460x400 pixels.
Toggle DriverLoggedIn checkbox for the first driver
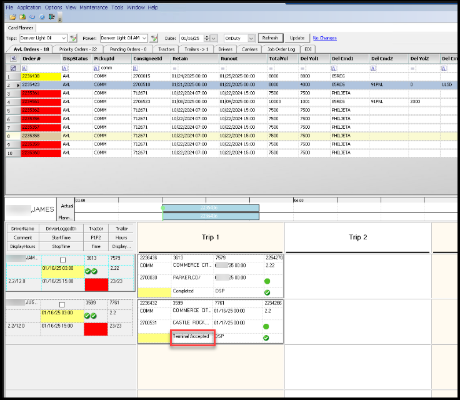pos(61,260)
